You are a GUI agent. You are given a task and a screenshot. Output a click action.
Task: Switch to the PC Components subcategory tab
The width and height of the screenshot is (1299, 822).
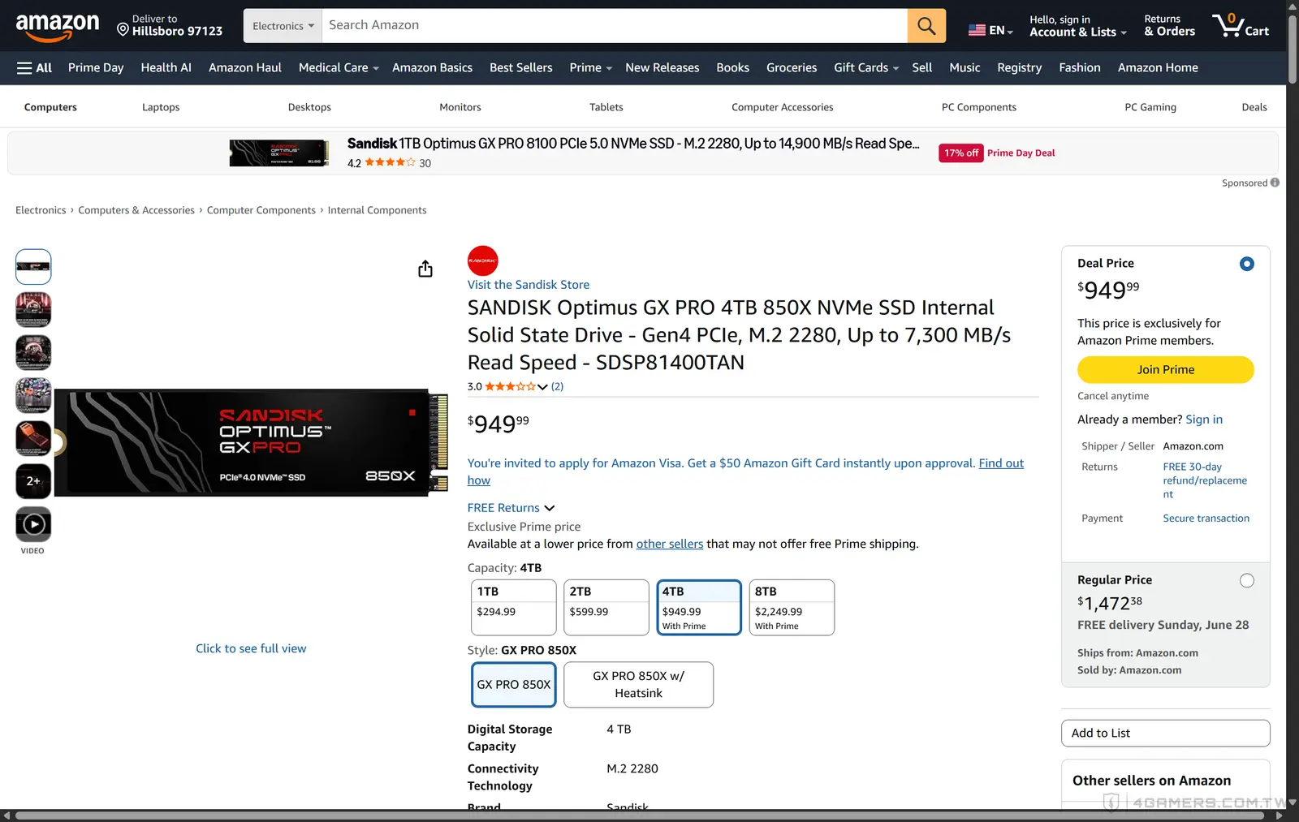979,107
